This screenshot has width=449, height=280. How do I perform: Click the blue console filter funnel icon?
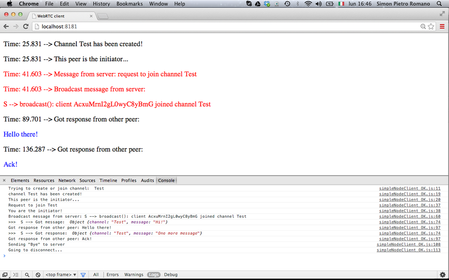coord(83,275)
